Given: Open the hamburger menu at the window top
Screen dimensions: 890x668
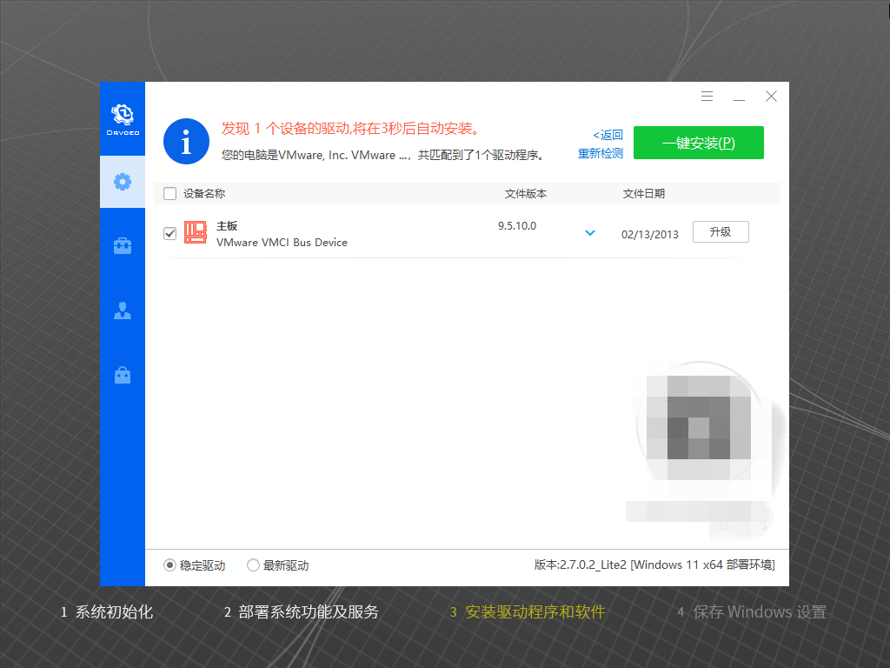Looking at the screenshot, I should (707, 96).
